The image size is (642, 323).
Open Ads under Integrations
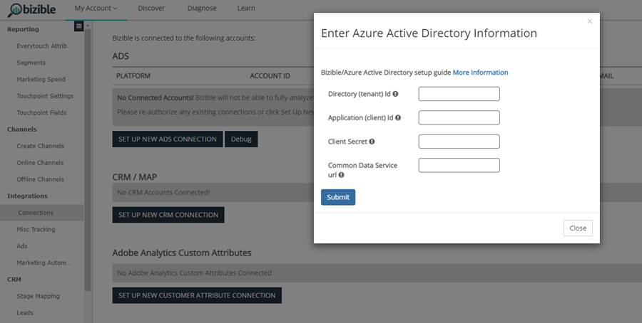click(21, 246)
